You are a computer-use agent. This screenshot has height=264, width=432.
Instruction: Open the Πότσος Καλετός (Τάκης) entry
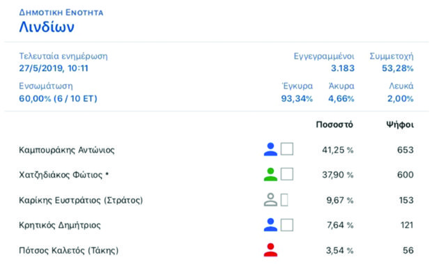[x=68, y=251]
